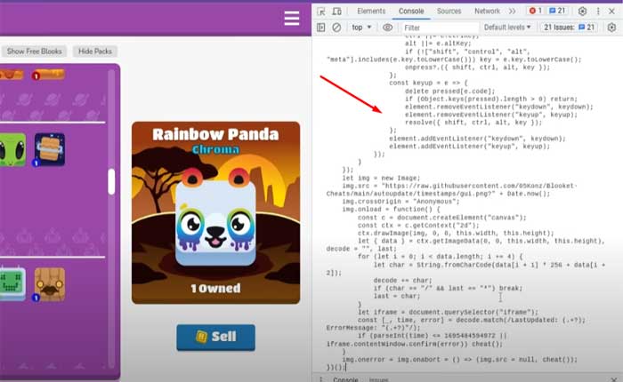Viewport: 623px width, 382px height.
Task: Click the red error count badge
Action: (535, 12)
